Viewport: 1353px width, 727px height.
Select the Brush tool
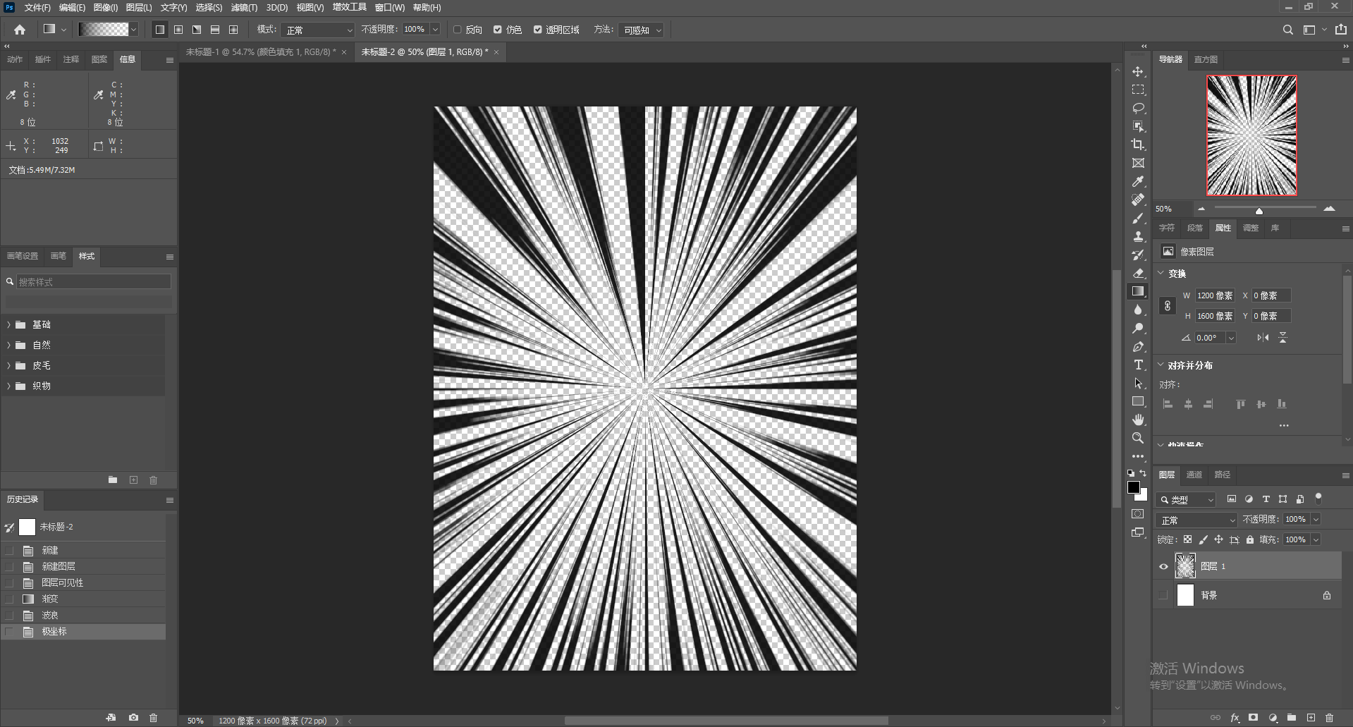(1138, 218)
